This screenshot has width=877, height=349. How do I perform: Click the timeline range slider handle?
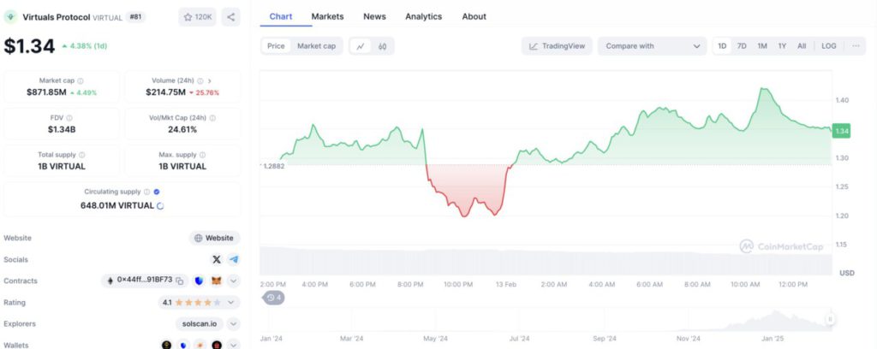click(831, 319)
